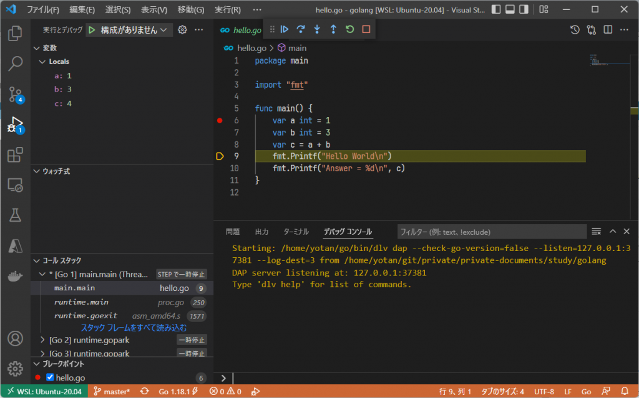The image size is (639, 398).
Task: Click the Go language mode in status bar
Action: coord(586,392)
